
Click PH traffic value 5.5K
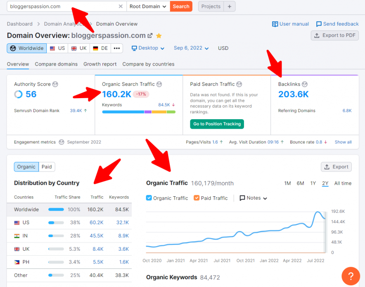tap(98, 262)
